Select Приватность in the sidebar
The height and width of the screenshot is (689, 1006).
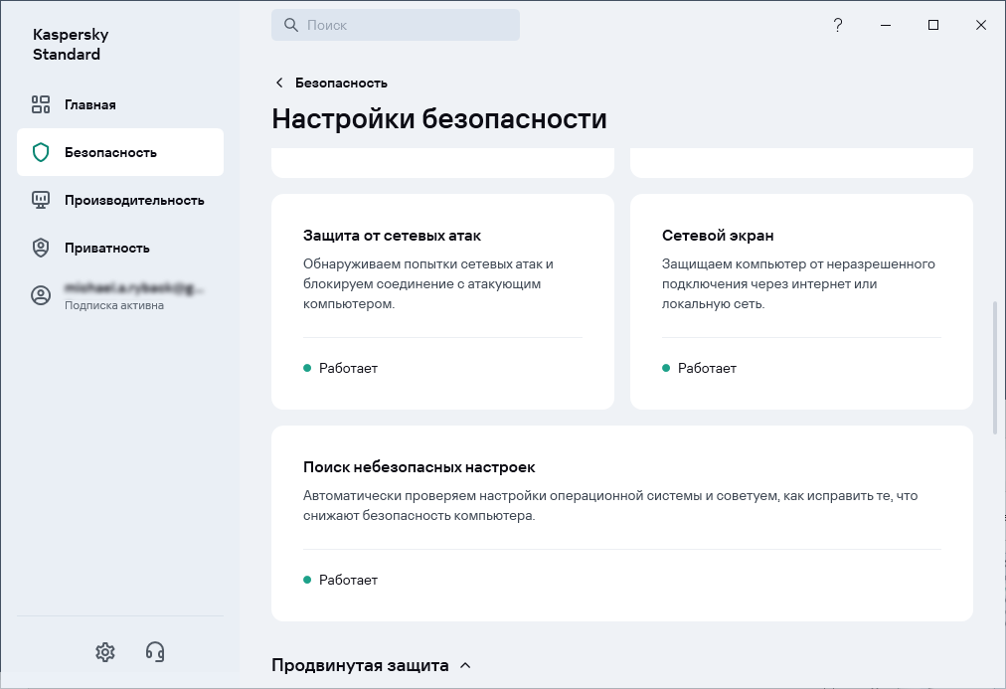pyautogui.click(x=107, y=248)
